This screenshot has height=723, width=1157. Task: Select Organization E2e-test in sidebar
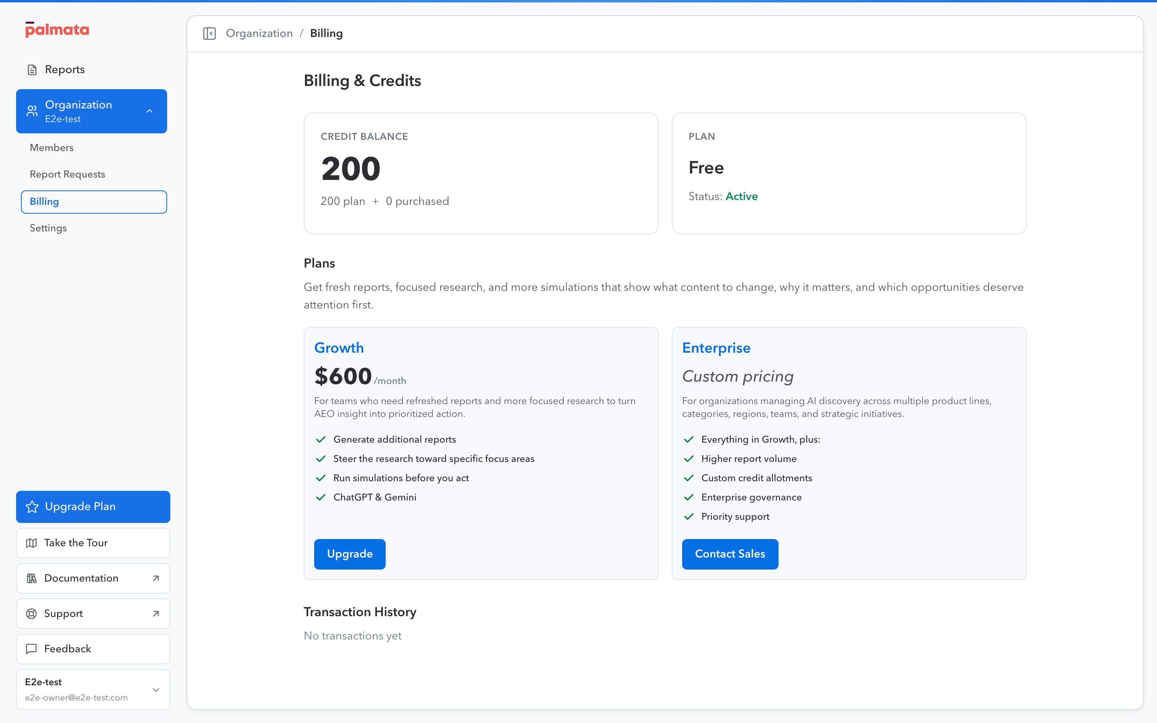click(x=92, y=111)
